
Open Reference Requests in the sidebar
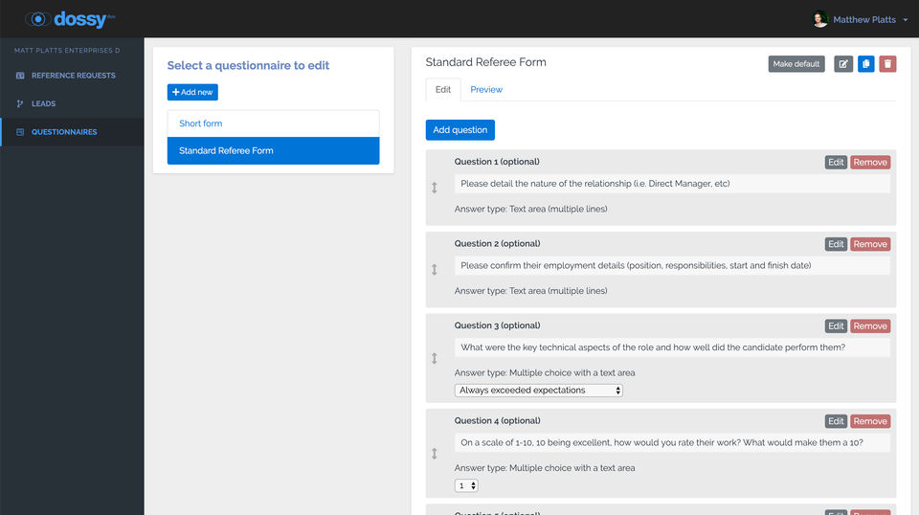73,76
